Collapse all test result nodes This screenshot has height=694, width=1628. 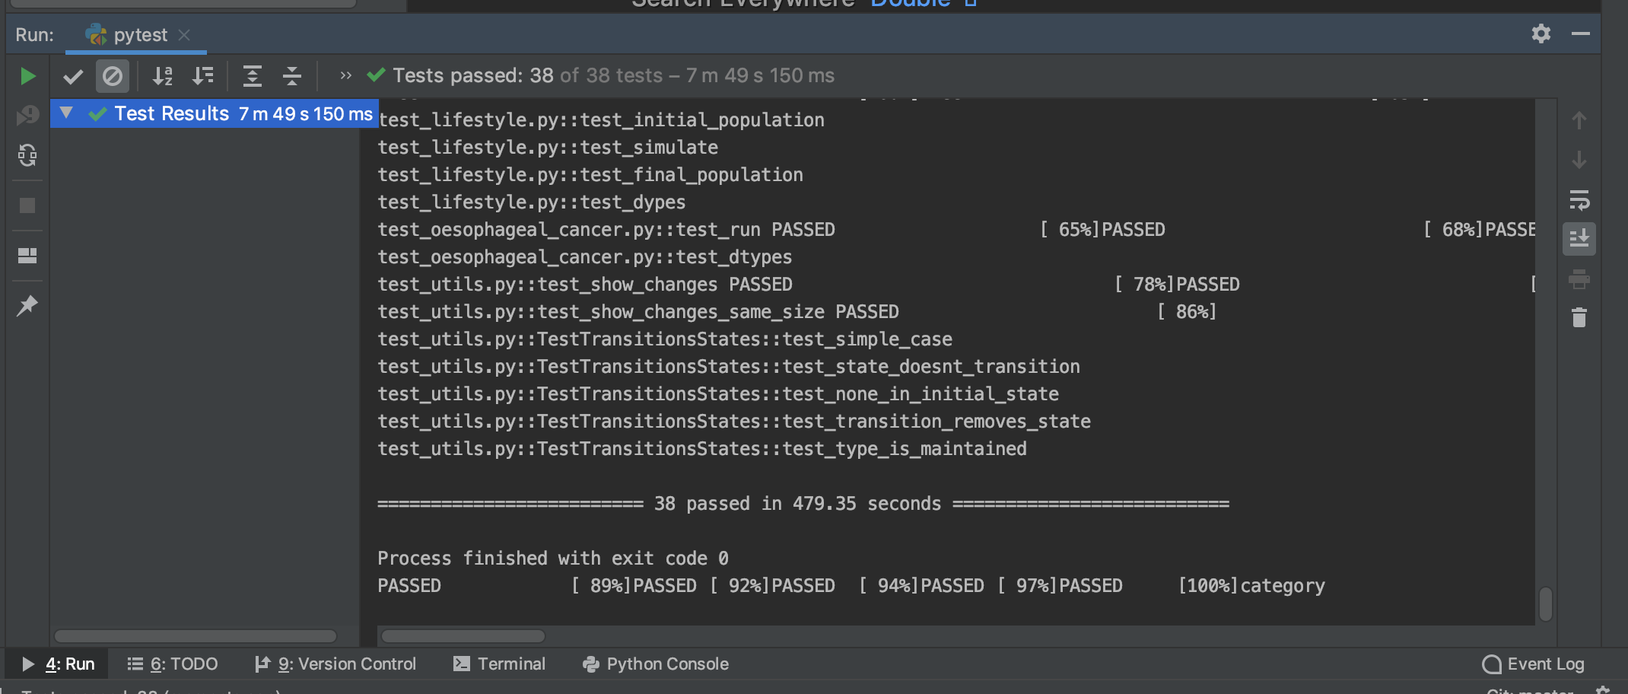[x=292, y=76]
